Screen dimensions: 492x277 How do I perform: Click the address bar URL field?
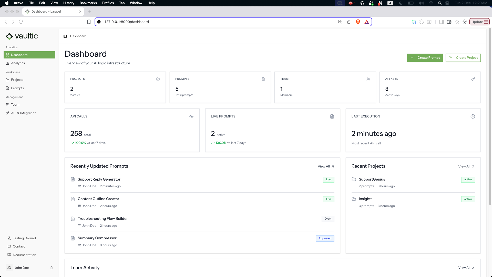pos(218,22)
